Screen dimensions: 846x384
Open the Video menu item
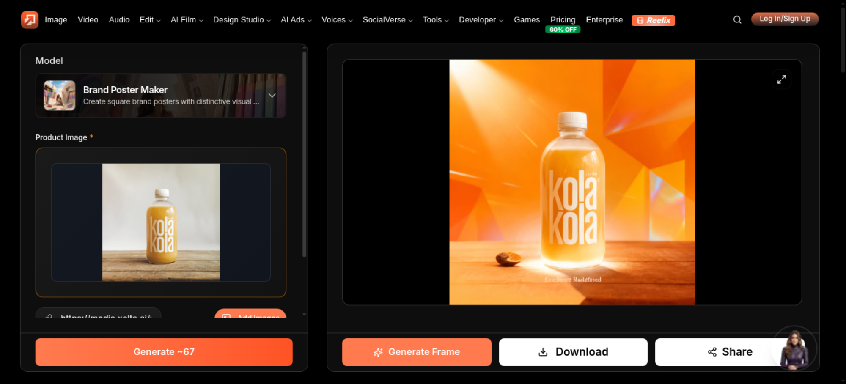tap(88, 20)
